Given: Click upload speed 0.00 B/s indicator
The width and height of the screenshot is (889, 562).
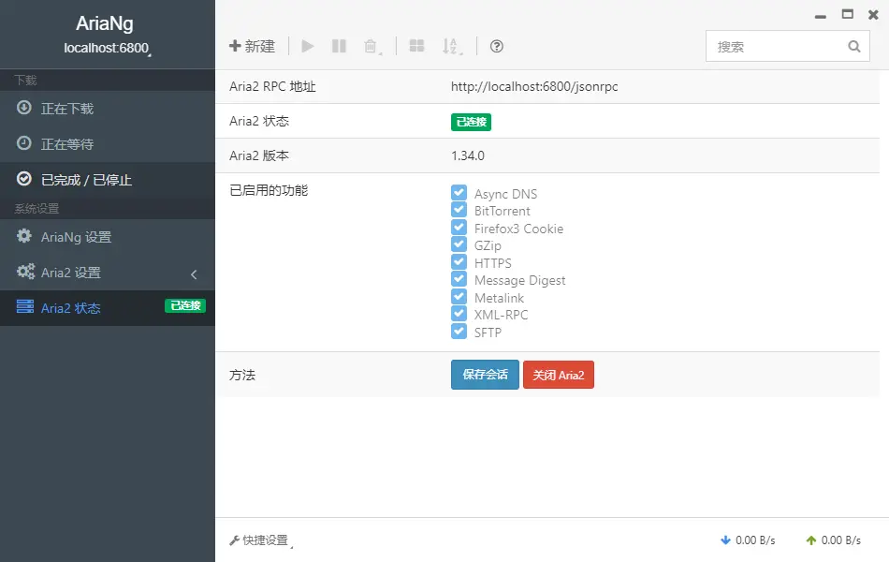Looking at the screenshot, I should (x=834, y=540).
